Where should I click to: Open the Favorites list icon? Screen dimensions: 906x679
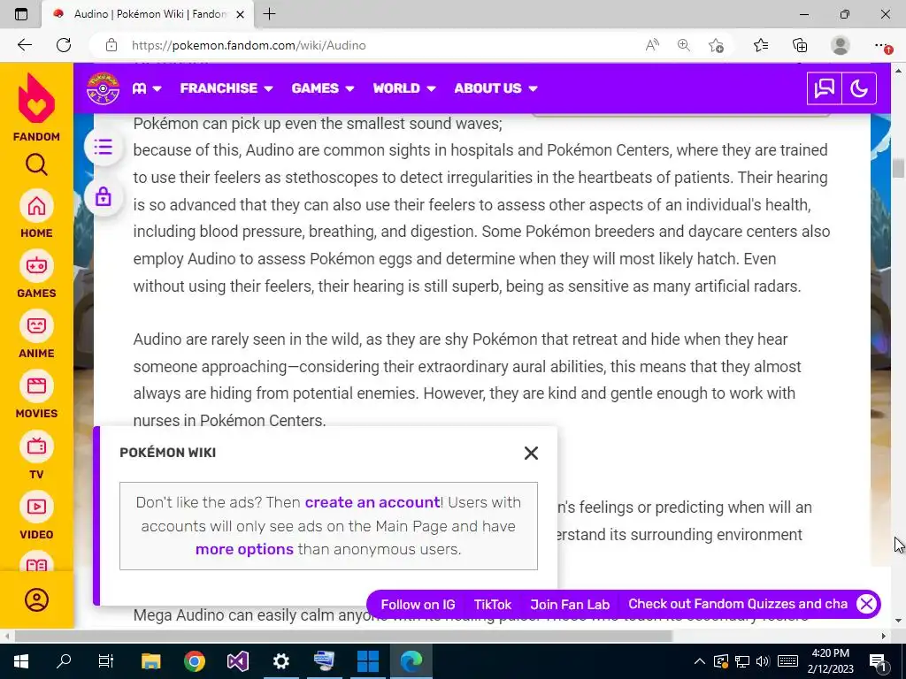click(x=761, y=45)
